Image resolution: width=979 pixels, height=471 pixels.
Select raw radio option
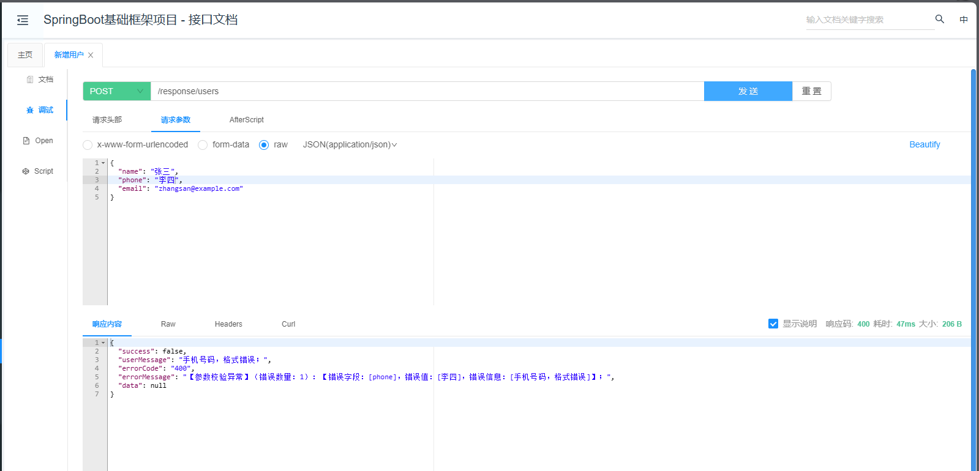tap(264, 145)
